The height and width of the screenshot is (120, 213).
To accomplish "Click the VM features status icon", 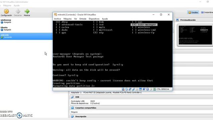I will pyautogui.click(x=147, y=89).
